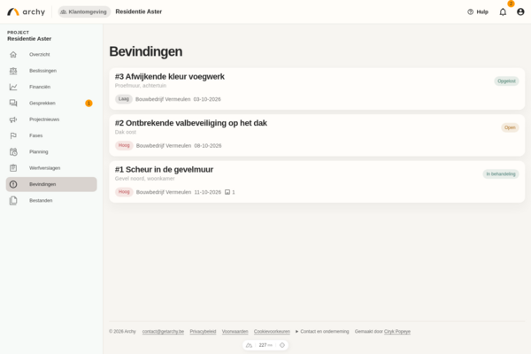Viewport: 531px width, 354px height.
Task: Click the In behandeling status badge
Action: (501, 173)
